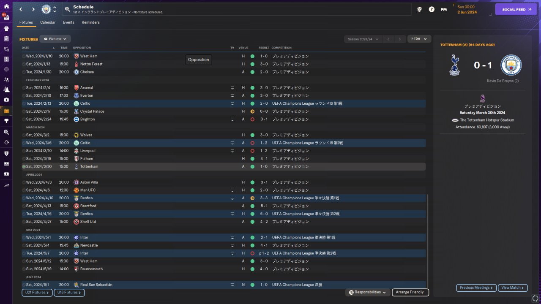Open the Finances banknote icon in sidebar
541x304 pixels.
coord(6,174)
